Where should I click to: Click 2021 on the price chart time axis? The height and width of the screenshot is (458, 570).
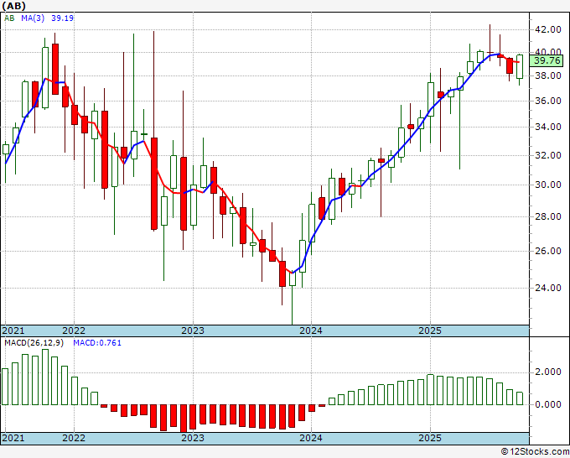(13, 330)
